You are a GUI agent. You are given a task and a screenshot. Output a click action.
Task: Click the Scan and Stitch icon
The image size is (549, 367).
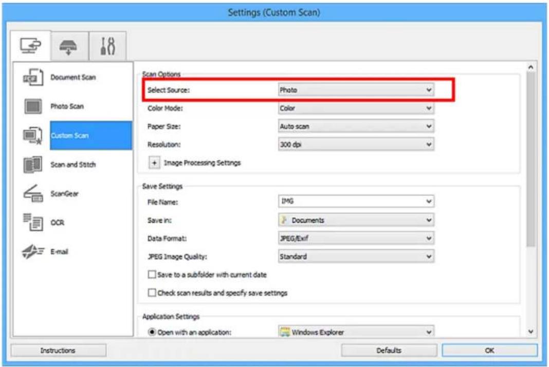[x=32, y=164]
